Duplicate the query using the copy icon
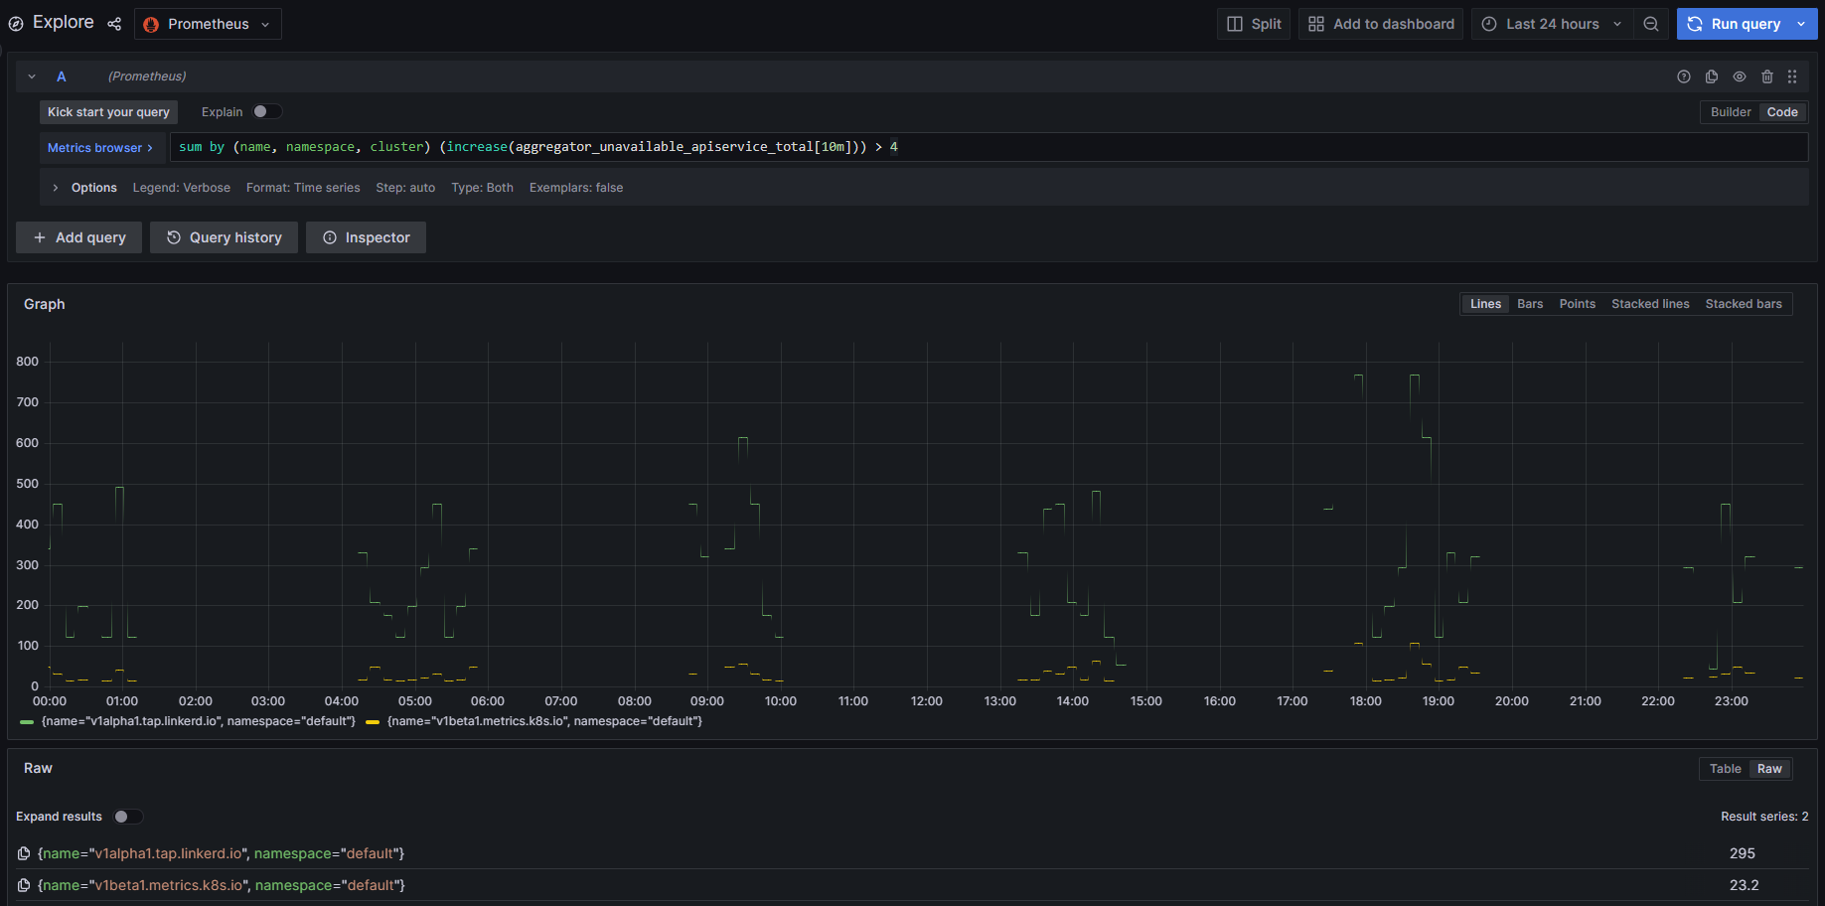 click(1711, 76)
